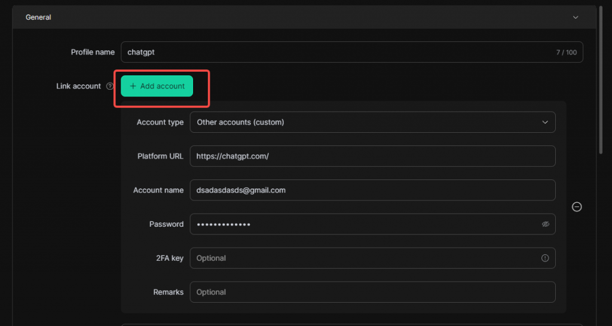Click the General section header title
This screenshot has width=612, height=326.
click(x=38, y=17)
